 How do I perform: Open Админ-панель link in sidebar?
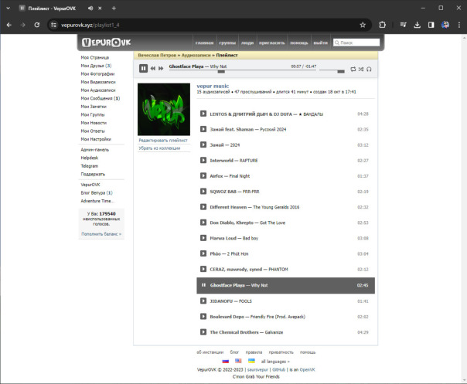94,149
